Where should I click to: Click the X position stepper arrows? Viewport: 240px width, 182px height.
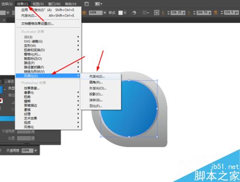click(168, 12)
